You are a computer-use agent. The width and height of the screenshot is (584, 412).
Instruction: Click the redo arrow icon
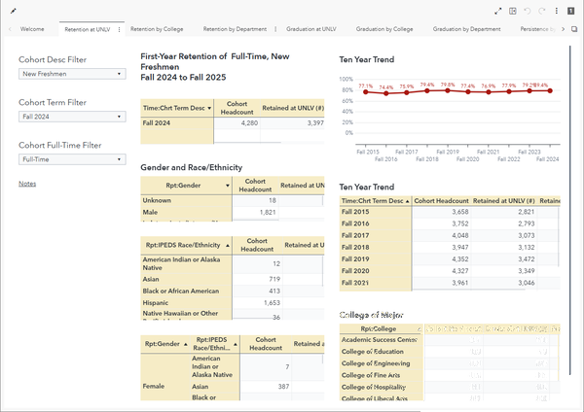coord(542,11)
